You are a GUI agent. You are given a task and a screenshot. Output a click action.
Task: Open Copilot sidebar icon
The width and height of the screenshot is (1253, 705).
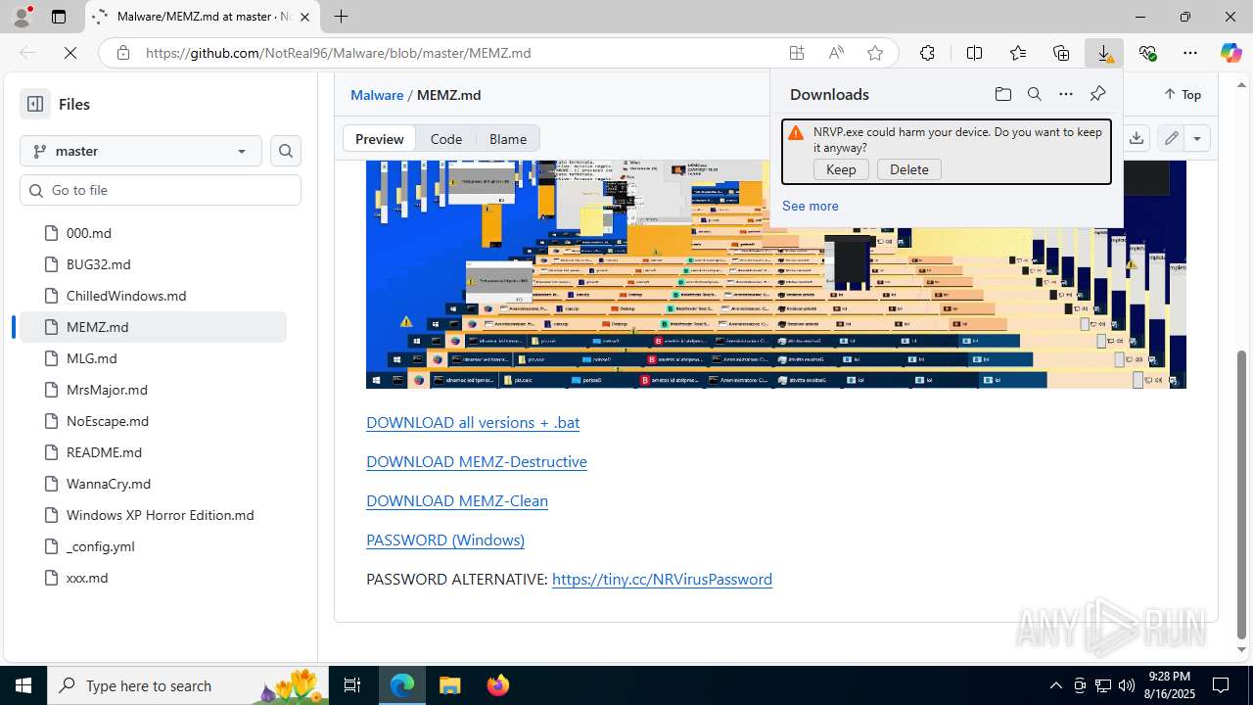[x=1230, y=53]
